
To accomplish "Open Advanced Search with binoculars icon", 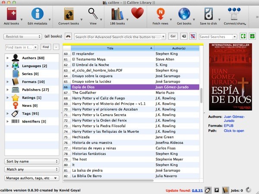I will pos(68,36).
